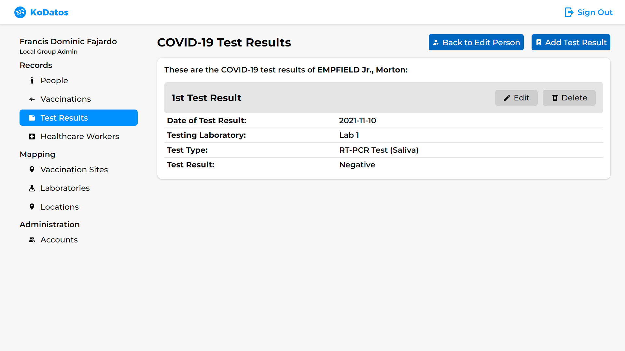Click the Locations pin icon

pos(32,207)
